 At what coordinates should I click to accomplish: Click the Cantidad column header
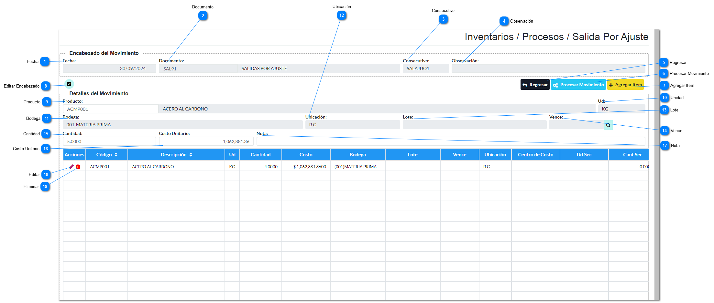pos(261,155)
